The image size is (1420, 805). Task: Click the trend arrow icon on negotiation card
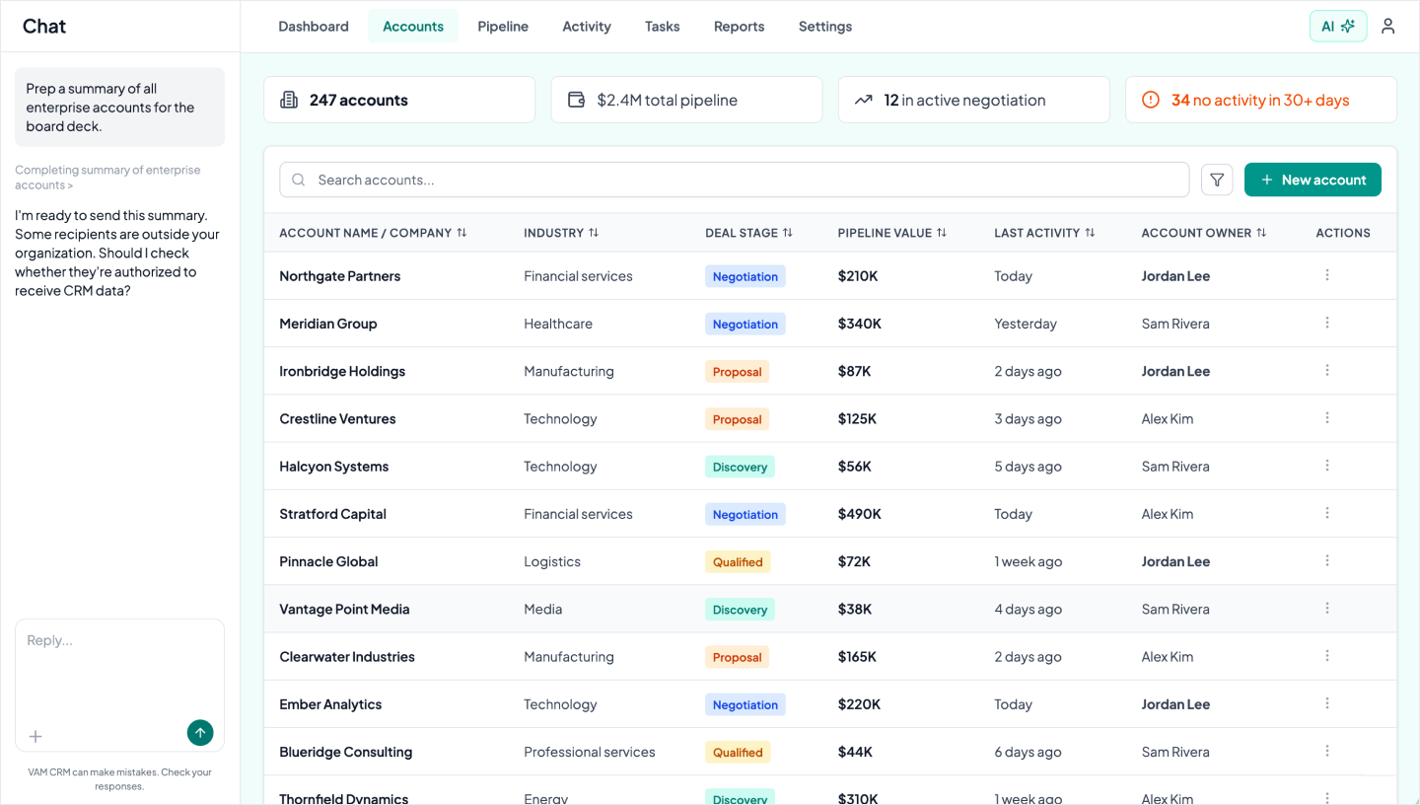pos(865,99)
